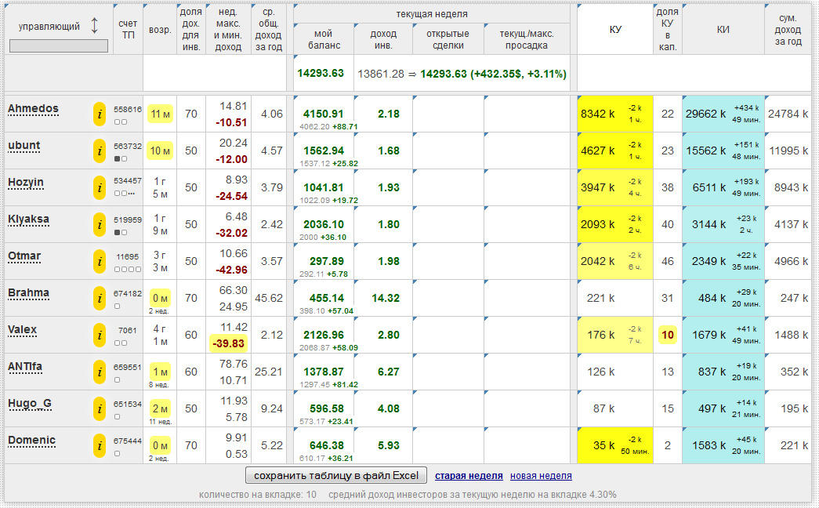Click average yearly income 45.62
The width and height of the screenshot is (819, 508).
click(269, 298)
